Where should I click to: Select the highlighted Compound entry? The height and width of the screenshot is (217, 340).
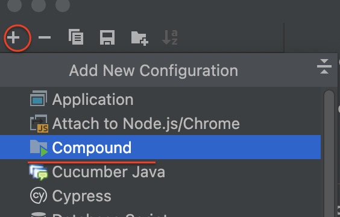pyautogui.click(x=160, y=147)
